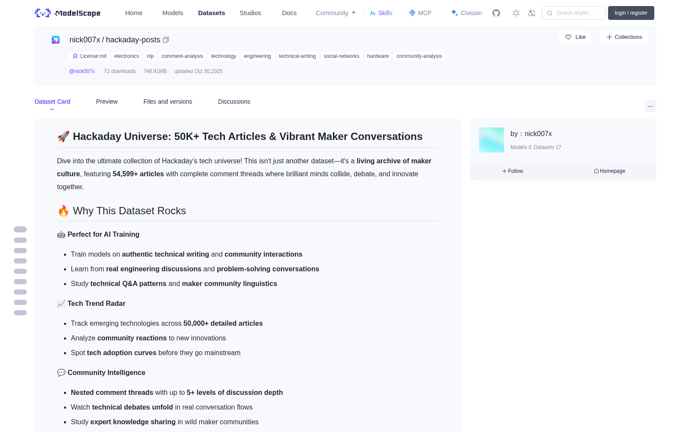Image resolution: width=691 pixels, height=432 pixels.
Task: Select the nlp tag
Action: (150, 56)
